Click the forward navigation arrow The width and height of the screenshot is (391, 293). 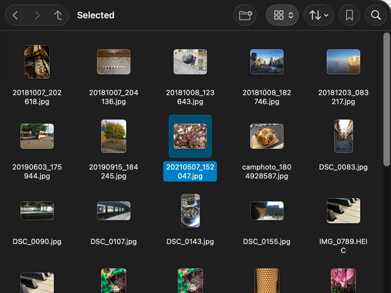pos(37,16)
